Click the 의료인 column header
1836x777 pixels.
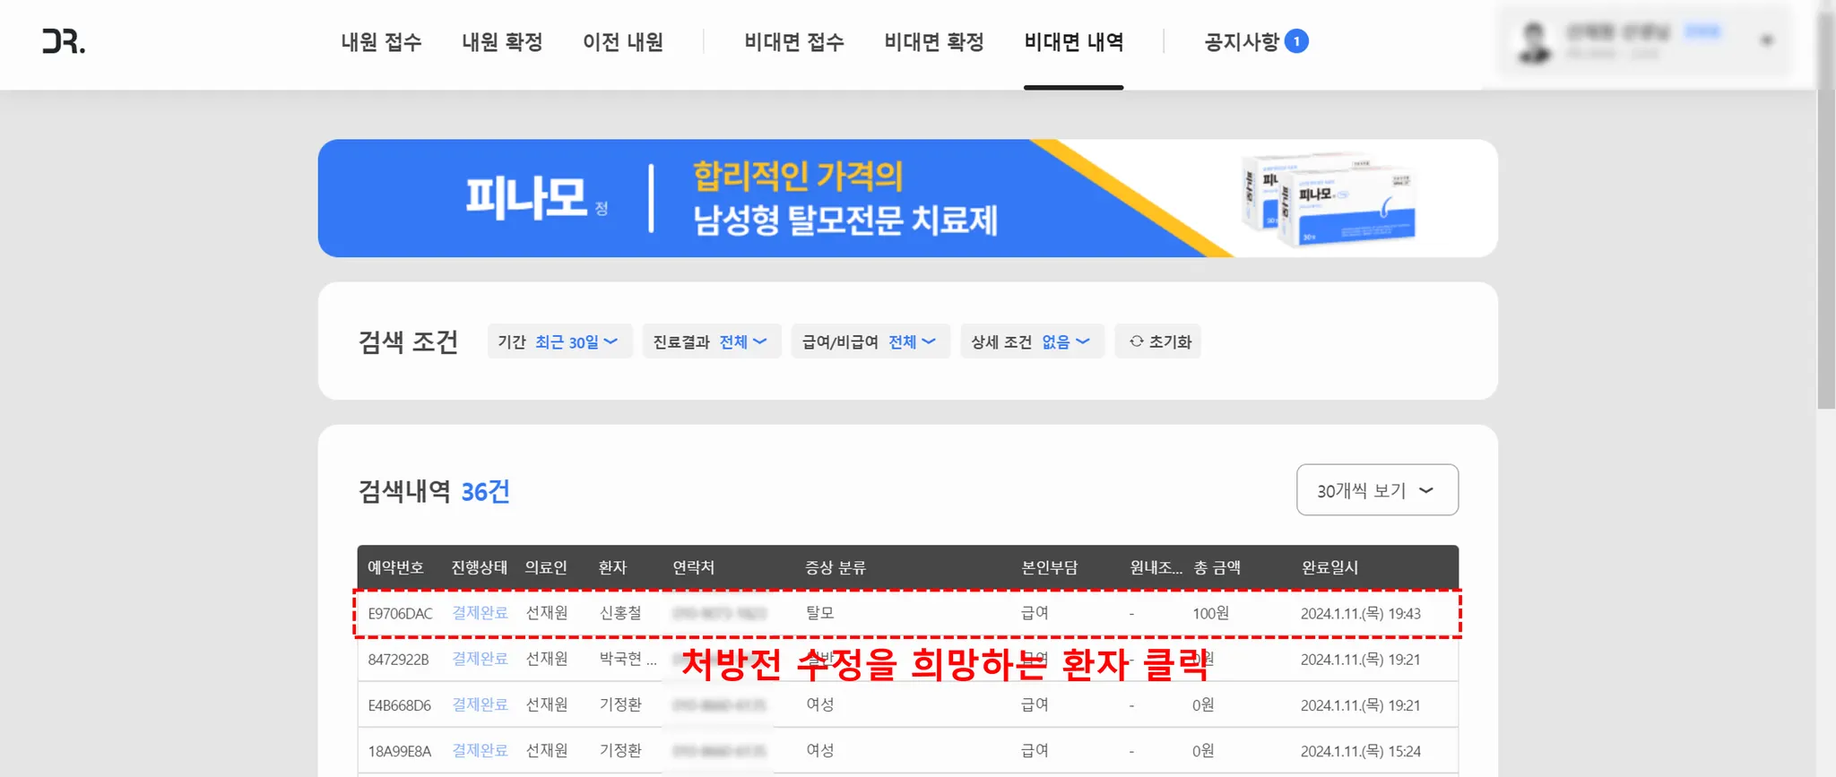coord(546,567)
